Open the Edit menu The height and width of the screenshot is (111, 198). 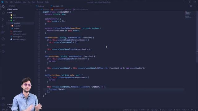coord(11,2)
